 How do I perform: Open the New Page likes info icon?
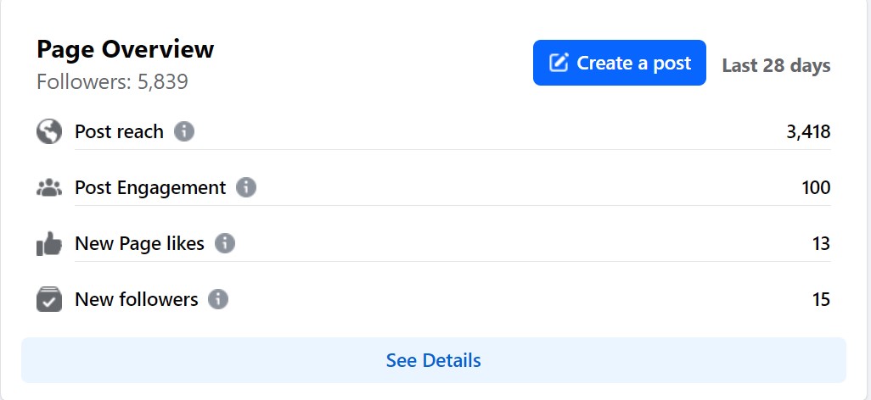coord(225,243)
